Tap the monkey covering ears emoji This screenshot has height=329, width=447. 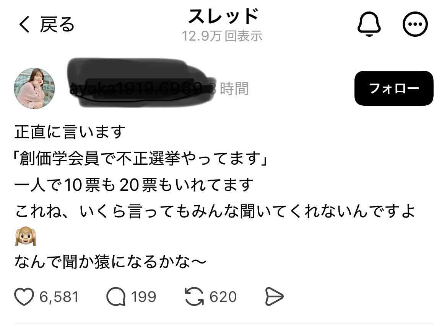26,236
